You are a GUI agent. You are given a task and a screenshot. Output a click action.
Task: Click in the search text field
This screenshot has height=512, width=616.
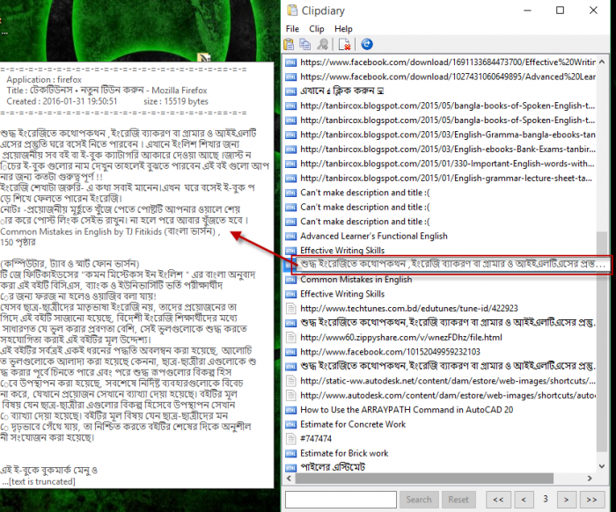click(x=341, y=500)
